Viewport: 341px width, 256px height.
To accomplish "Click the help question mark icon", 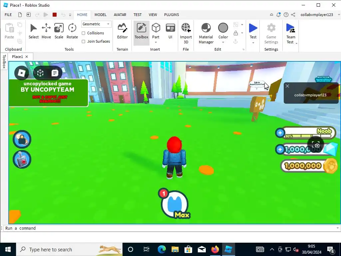I will 286,15.
